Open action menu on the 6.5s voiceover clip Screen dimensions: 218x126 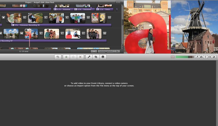pos(55,9)
